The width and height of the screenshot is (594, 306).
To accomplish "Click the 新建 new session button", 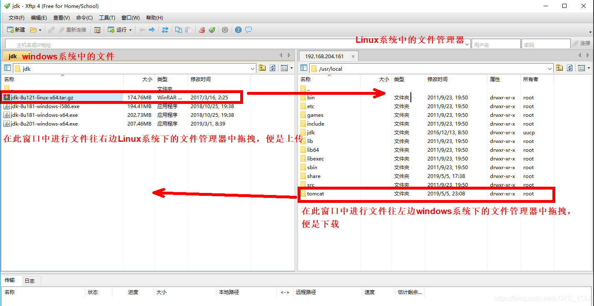I will click(x=16, y=30).
